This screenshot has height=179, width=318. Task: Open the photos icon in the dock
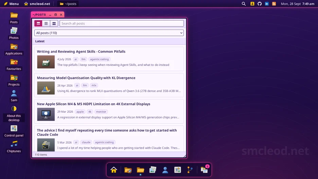coord(153,170)
